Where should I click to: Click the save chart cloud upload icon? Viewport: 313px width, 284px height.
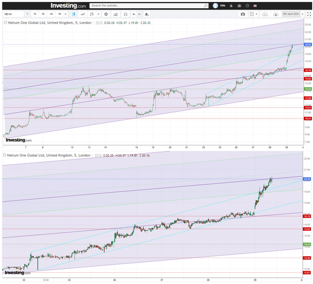[x=276, y=14]
